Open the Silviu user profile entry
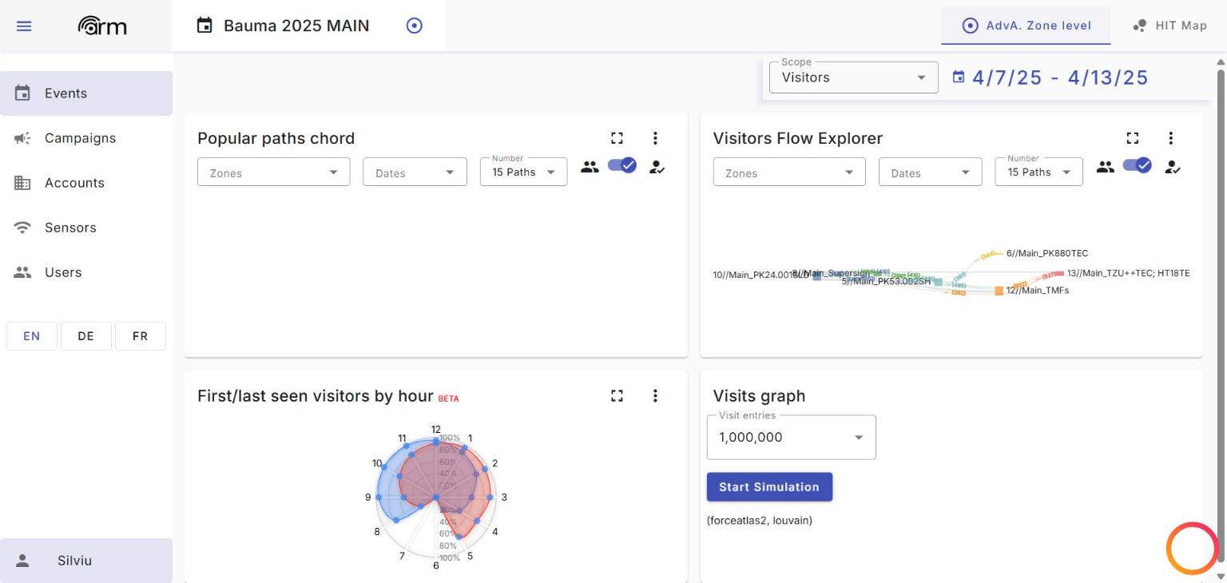 tap(86, 561)
